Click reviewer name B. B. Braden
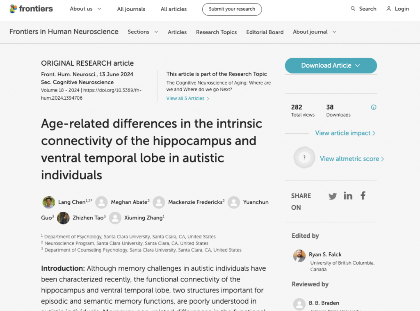 [x=324, y=303]
